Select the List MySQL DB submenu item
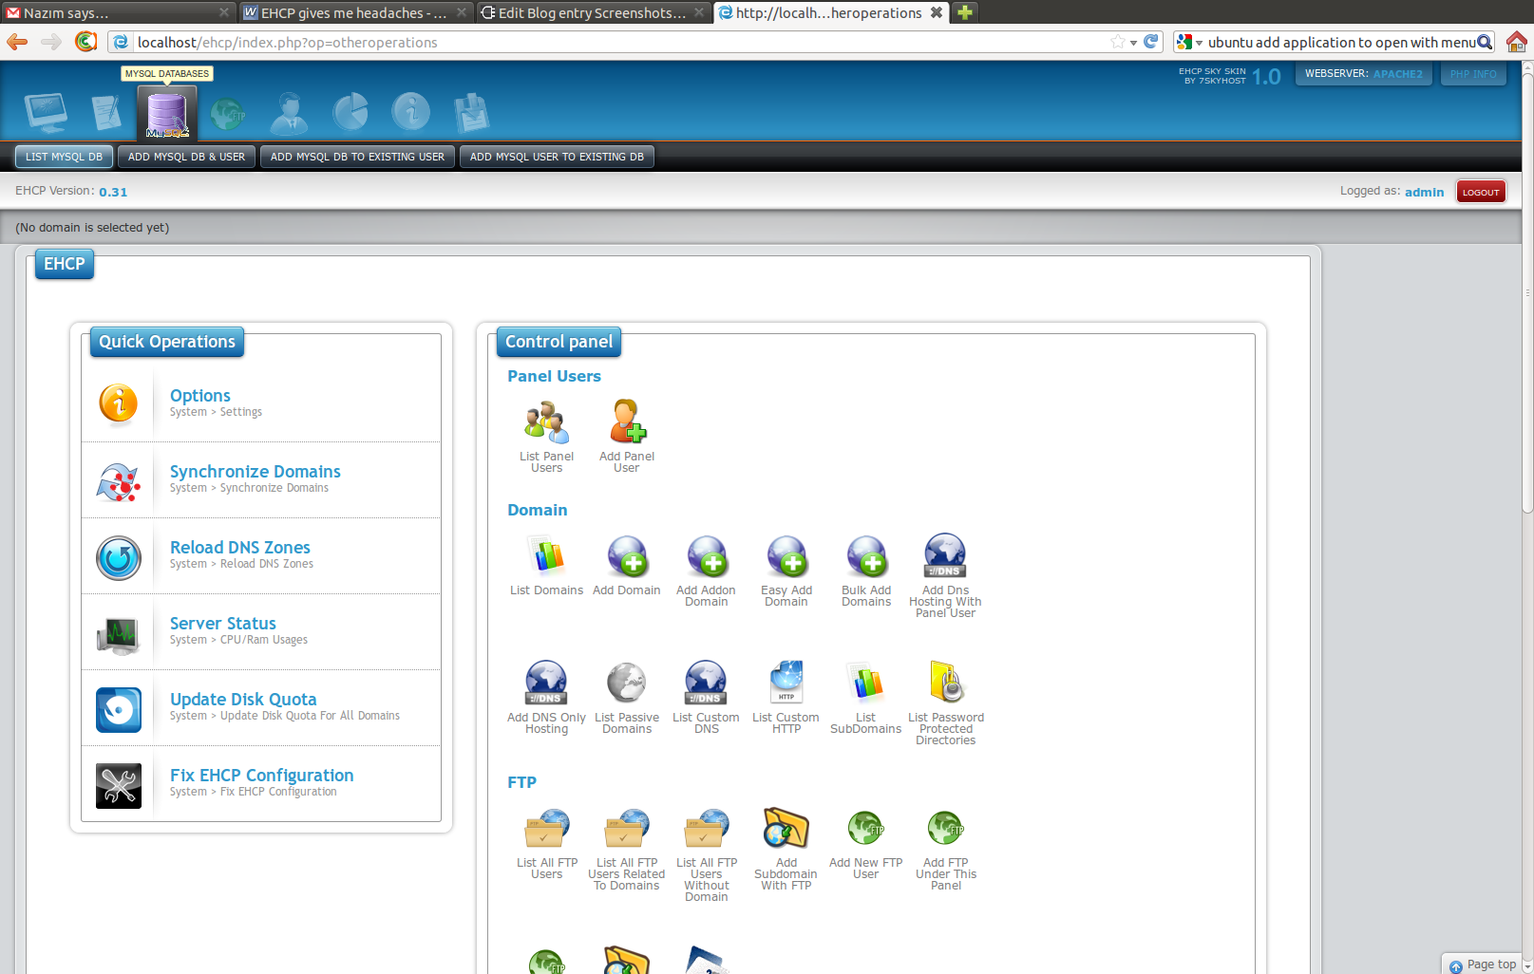This screenshot has height=974, width=1534. [x=64, y=157]
